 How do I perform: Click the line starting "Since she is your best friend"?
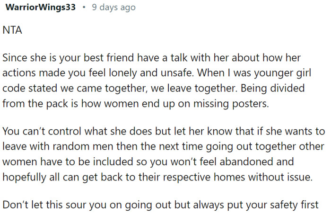[x=152, y=58]
